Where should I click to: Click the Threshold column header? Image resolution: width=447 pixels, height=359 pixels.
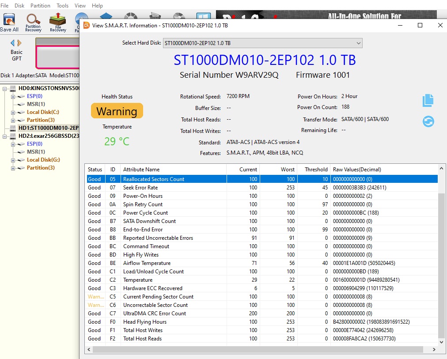point(314,170)
